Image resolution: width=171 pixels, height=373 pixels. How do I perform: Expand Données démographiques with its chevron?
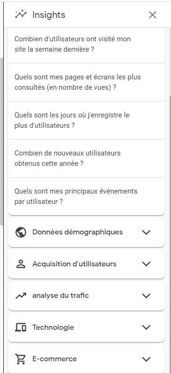pyautogui.click(x=146, y=232)
